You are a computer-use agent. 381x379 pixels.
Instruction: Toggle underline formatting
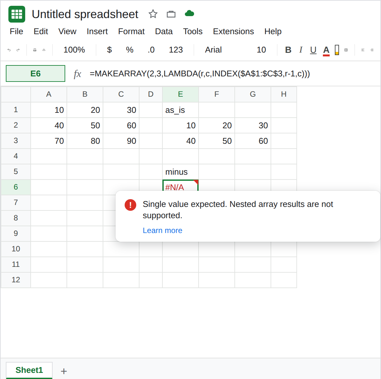click(x=313, y=50)
